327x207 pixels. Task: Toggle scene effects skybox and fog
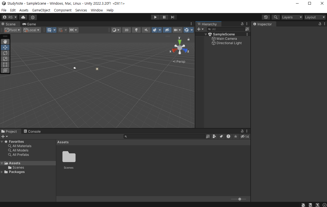click(x=155, y=30)
